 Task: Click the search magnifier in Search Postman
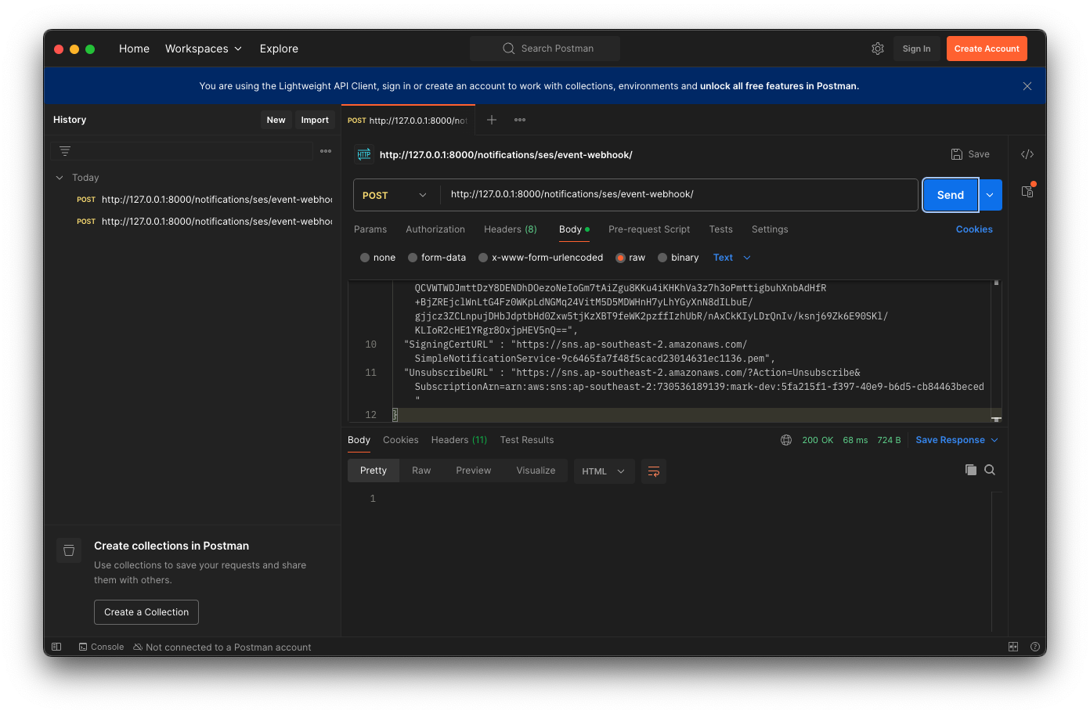coord(509,49)
